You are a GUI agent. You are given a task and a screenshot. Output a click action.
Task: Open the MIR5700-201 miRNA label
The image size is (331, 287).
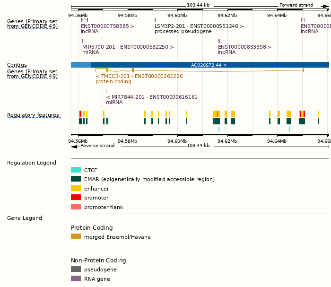pos(128,47)
